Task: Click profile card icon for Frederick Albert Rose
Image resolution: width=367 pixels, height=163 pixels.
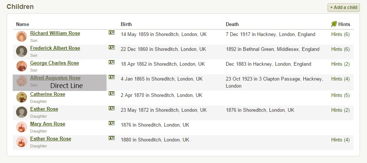Action: tap(111, 48)
